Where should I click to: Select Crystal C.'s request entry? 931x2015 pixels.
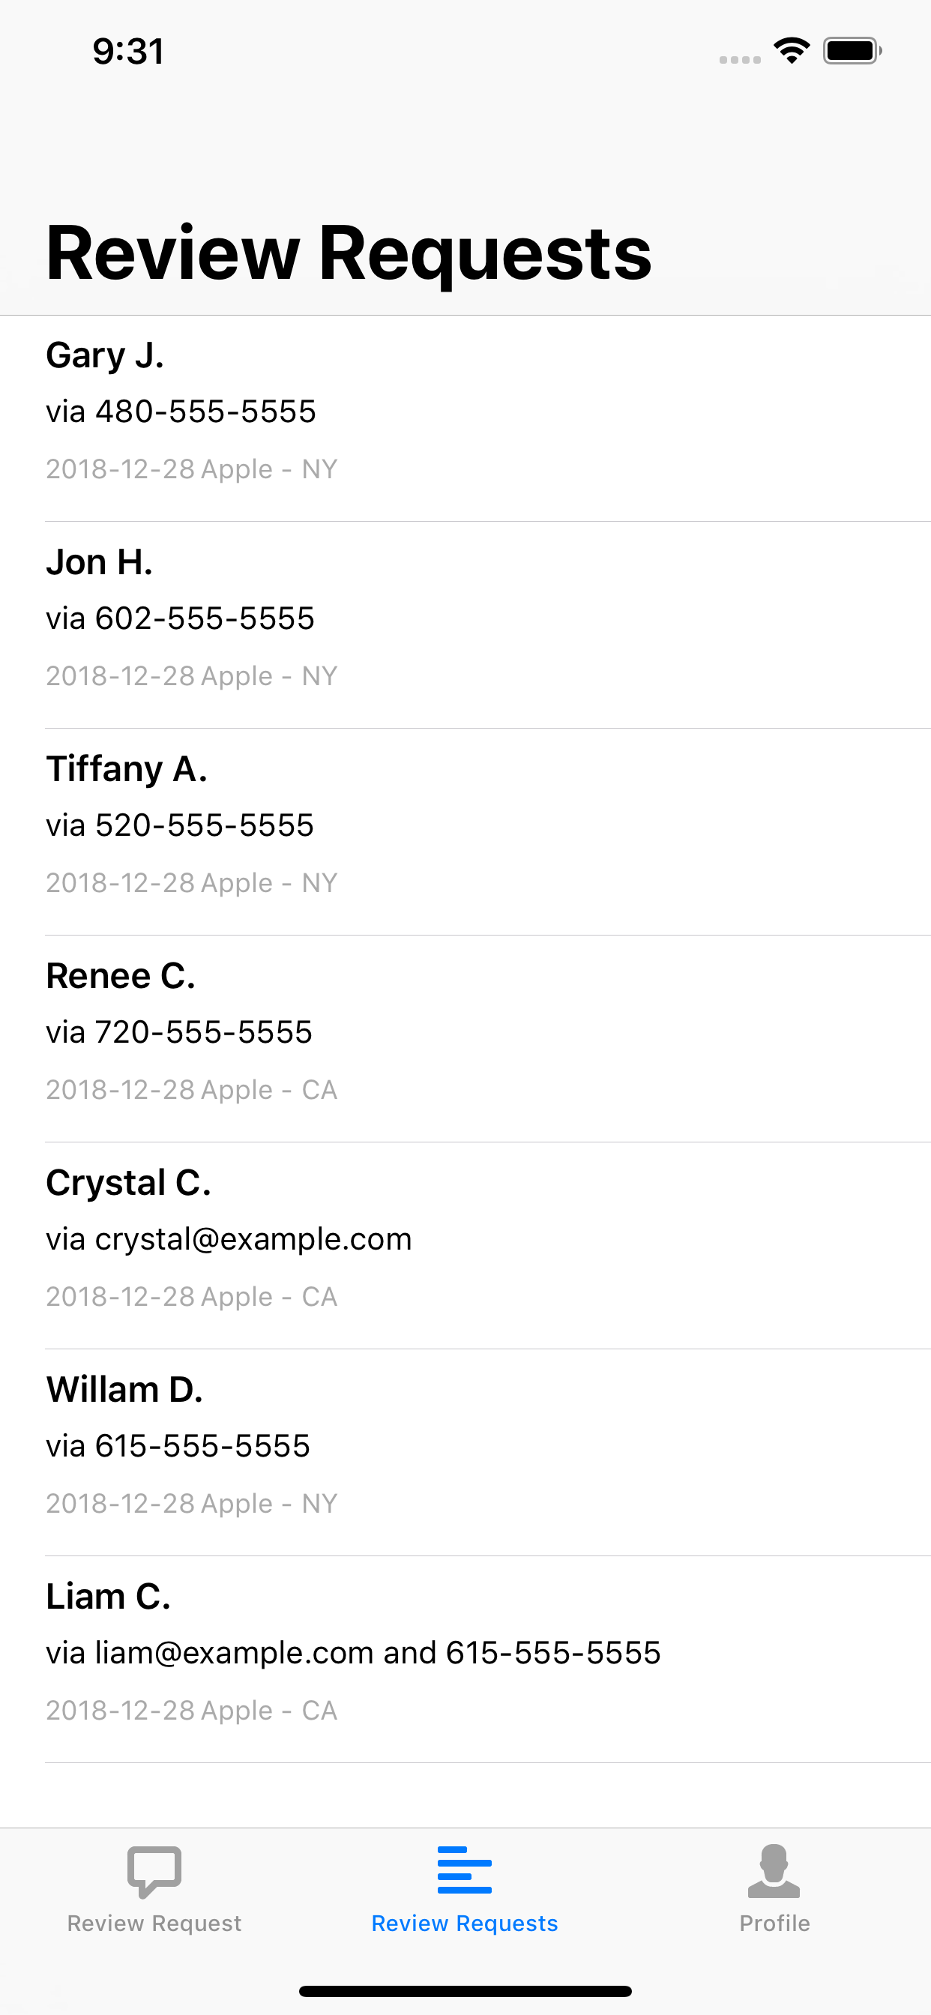[x=465, y=1245]
